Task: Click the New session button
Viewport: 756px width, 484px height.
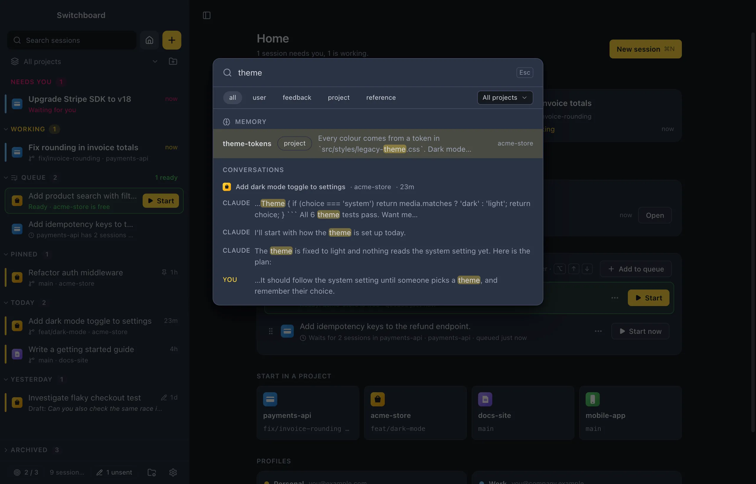Action: click(645, 49)
